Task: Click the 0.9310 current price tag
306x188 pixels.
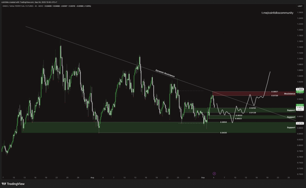Action: [300, 107]
